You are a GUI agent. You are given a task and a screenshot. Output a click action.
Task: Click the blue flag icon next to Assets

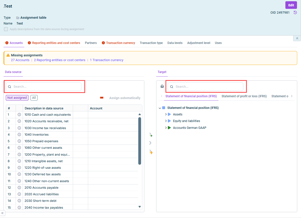tap(169, 114)
